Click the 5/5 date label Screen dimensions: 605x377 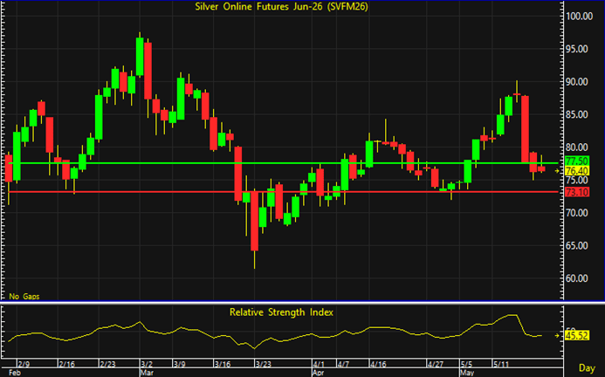466,364
